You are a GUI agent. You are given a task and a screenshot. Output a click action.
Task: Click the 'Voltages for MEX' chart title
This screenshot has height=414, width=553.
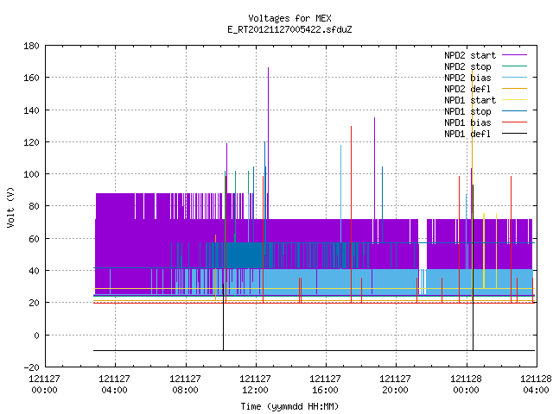click(289, 18)
